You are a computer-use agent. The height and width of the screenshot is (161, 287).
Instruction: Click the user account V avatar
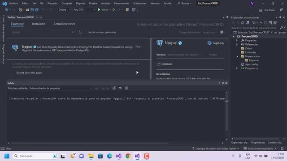(x=252, y=4)
